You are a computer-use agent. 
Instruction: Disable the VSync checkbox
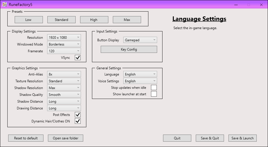pyautogui.click(x=78, y=58)
